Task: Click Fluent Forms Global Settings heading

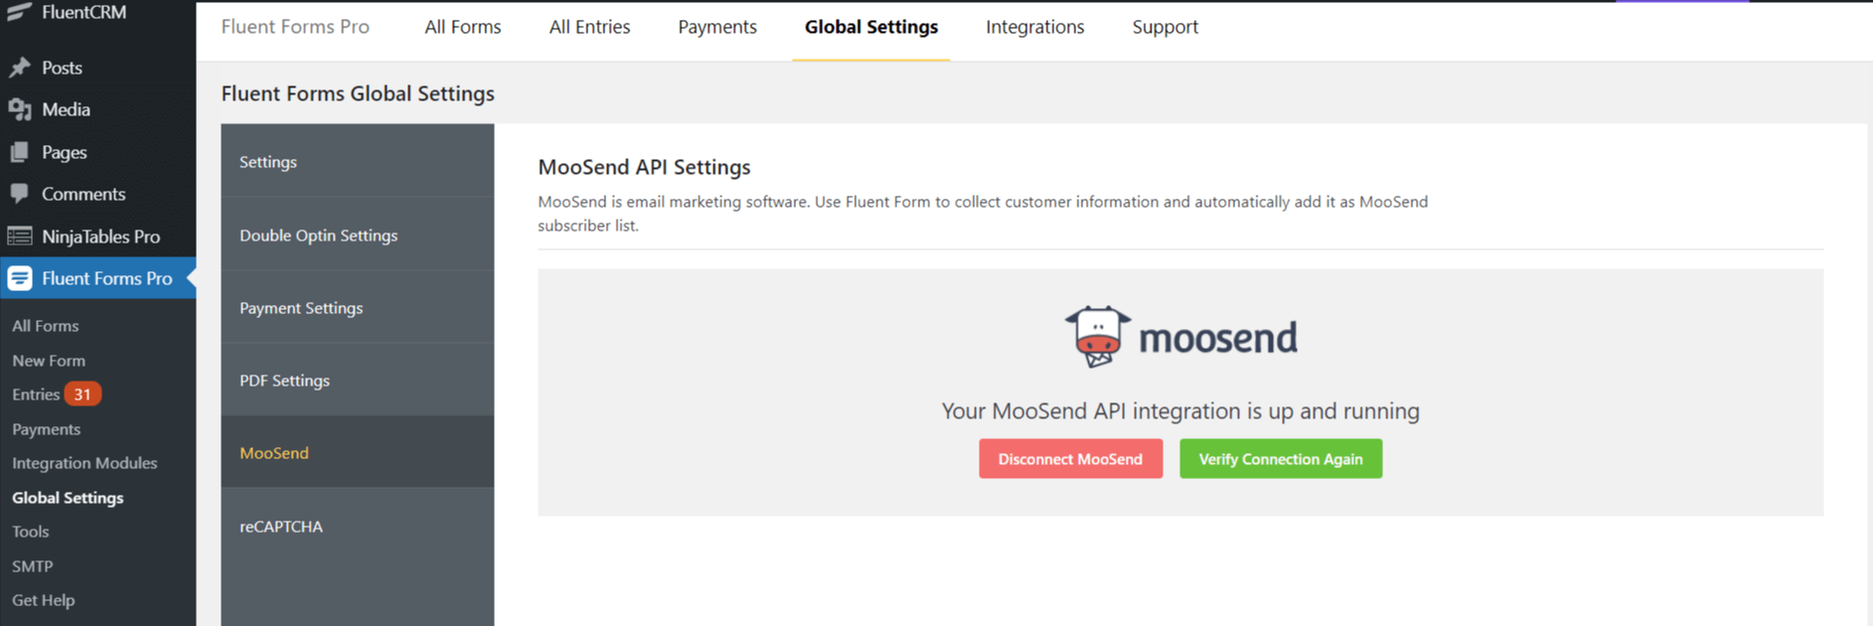Action: pyautogui.click(x=358, y=93)
